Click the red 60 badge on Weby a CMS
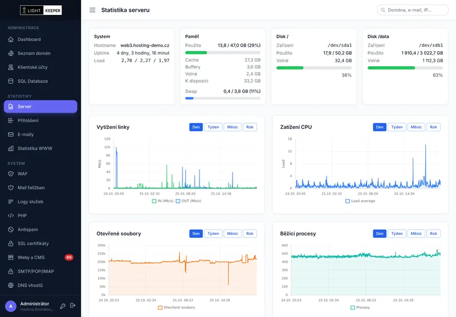Image resolution: width=456 pixels, height=317 pixels. (69, 257)
